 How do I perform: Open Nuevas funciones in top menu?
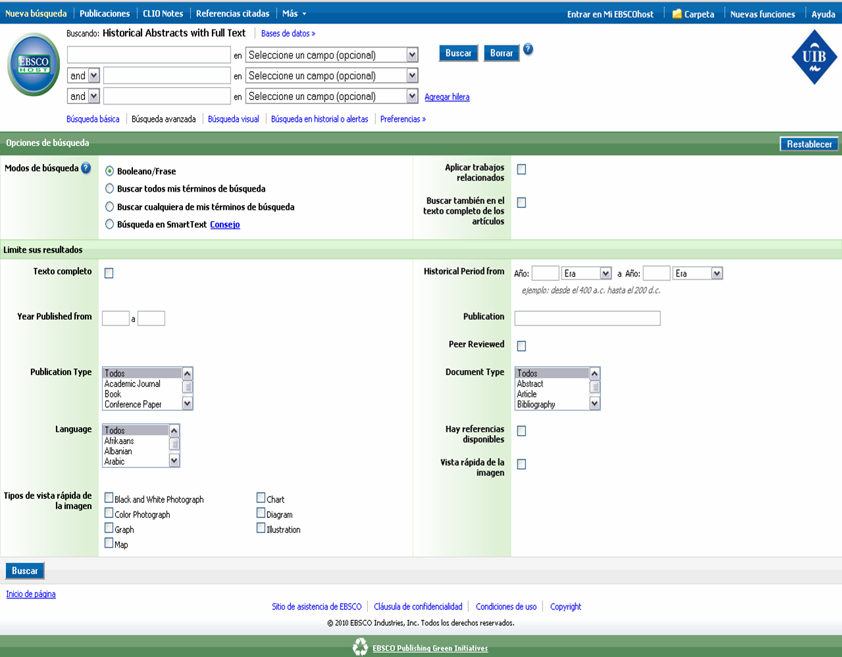[762, 14]
